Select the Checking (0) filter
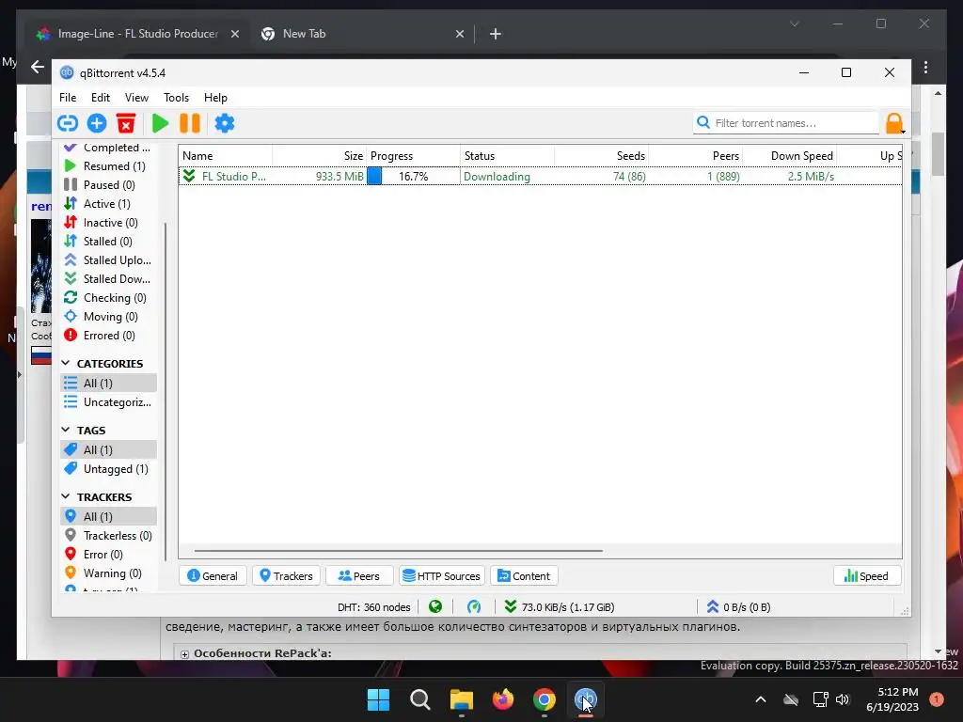The height and width of the screenshot is (722, 963). (x=109, y=298)
